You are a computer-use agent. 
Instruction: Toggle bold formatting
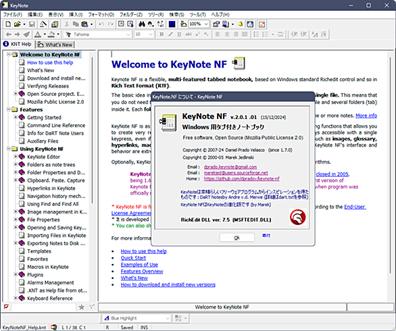click(162, 34)
